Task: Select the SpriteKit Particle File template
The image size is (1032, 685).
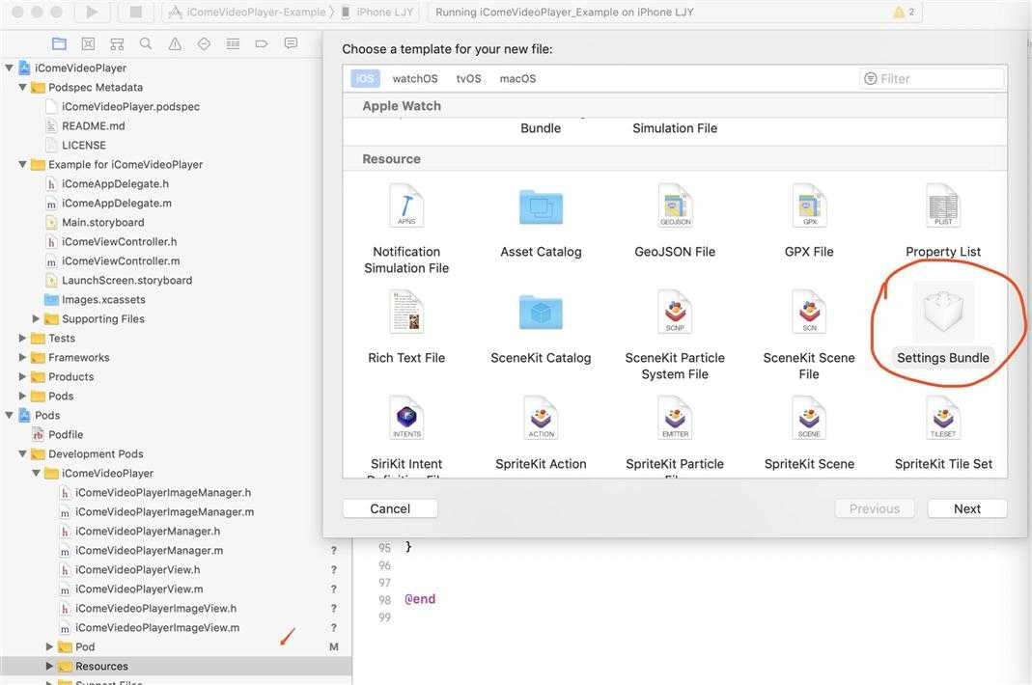Action: coord(675,434)
